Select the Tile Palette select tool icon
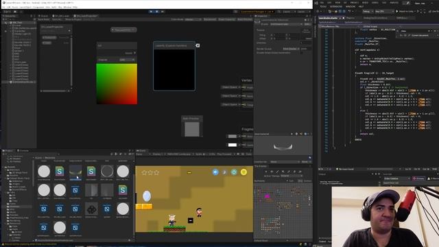 click(266, 172)
